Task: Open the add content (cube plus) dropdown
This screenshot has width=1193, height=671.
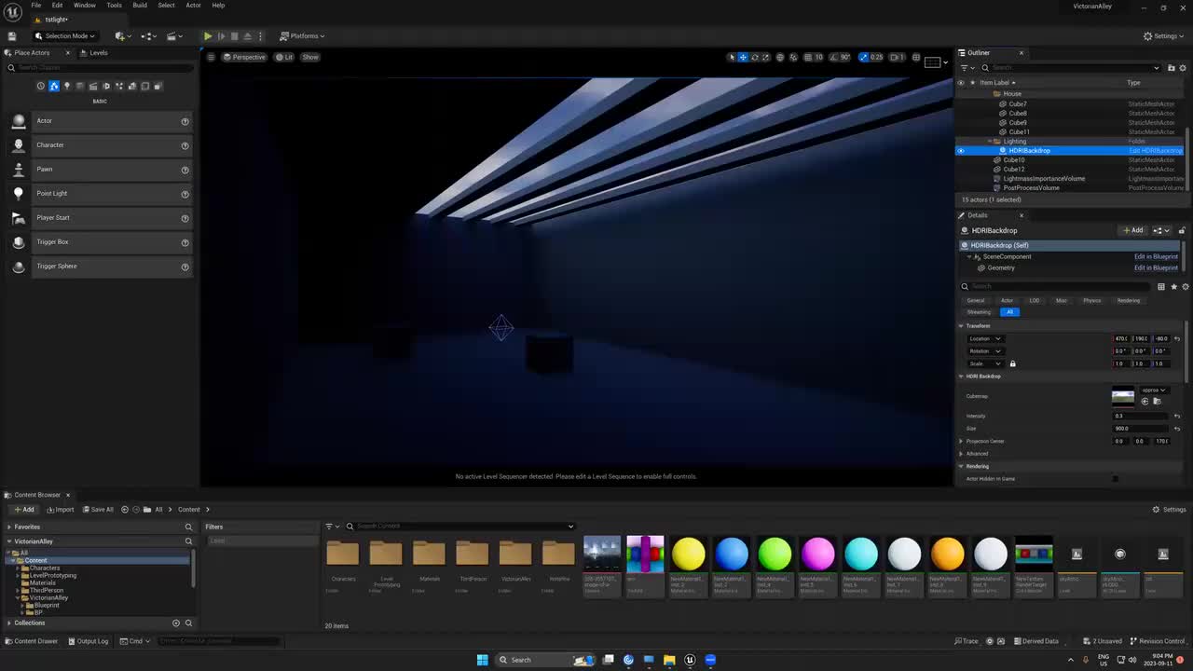Action: [x=121, y=35]
